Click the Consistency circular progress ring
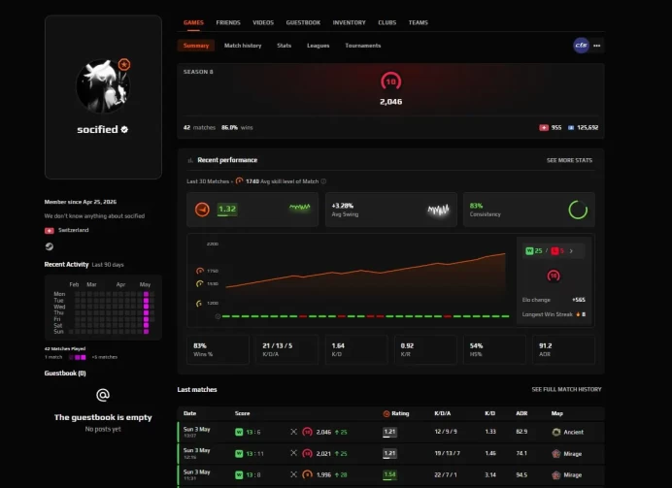 (x=578, y=210)
